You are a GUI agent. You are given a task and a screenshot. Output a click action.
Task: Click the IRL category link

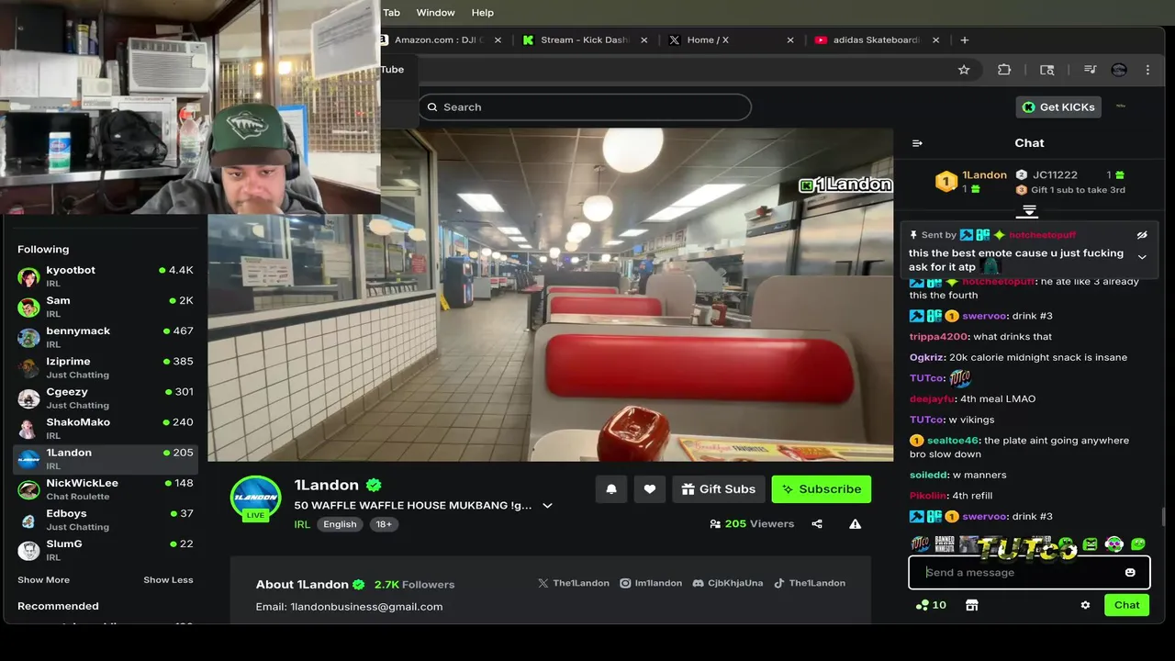(x=302, y=524)
